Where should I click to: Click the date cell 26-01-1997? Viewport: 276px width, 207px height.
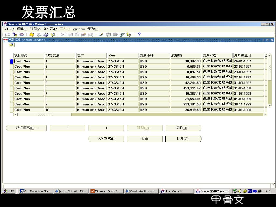click(x=248, y=61)
